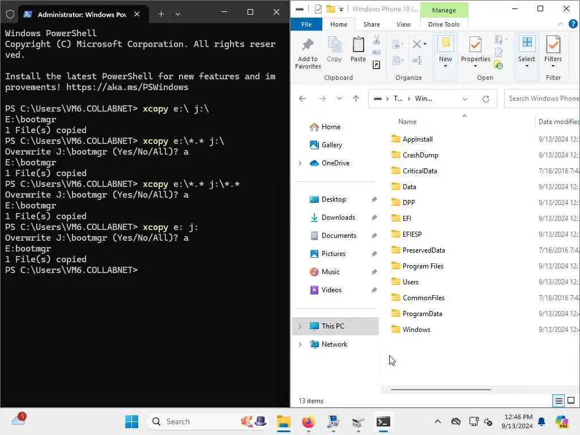Click the Search Windows Phone field
Screen dimensions: 580x435
(x=542, y=99)
